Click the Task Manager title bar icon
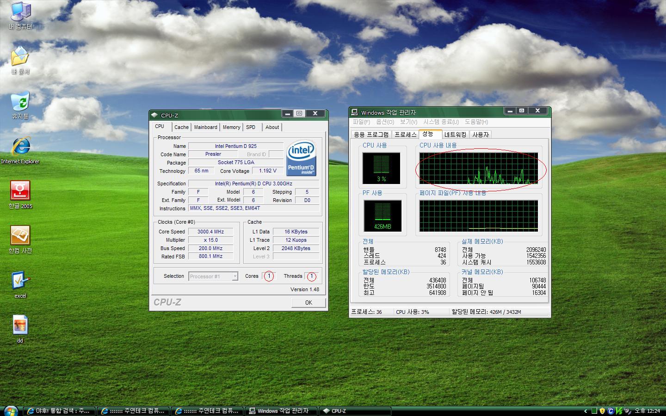 pyautogui.click(x=355, y=112)
